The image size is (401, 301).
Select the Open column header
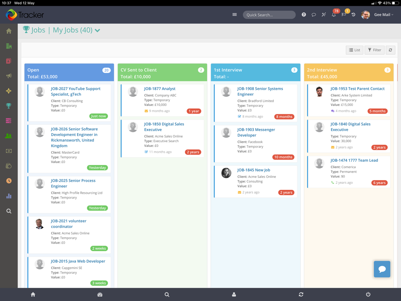(69, 72)
